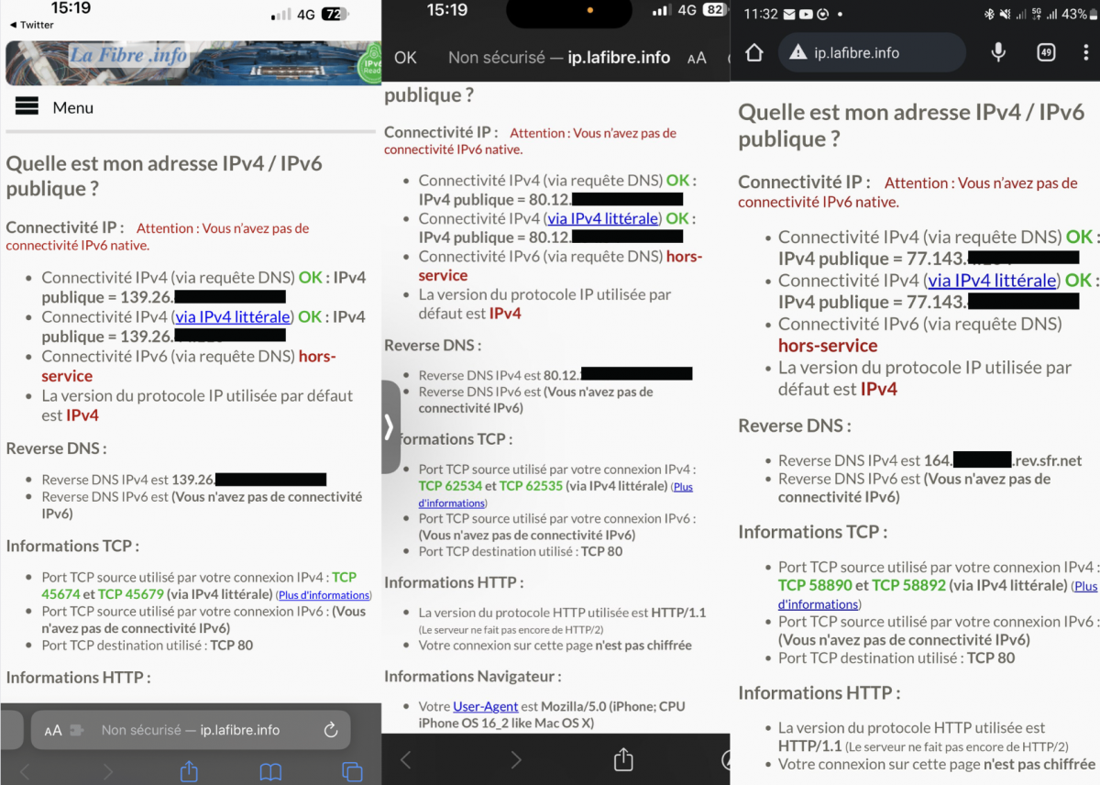This screenshot has width=1100, height=785.
Task: Click "via IPv4 littérale" link near 80.12 address
Action: point(603,219)
